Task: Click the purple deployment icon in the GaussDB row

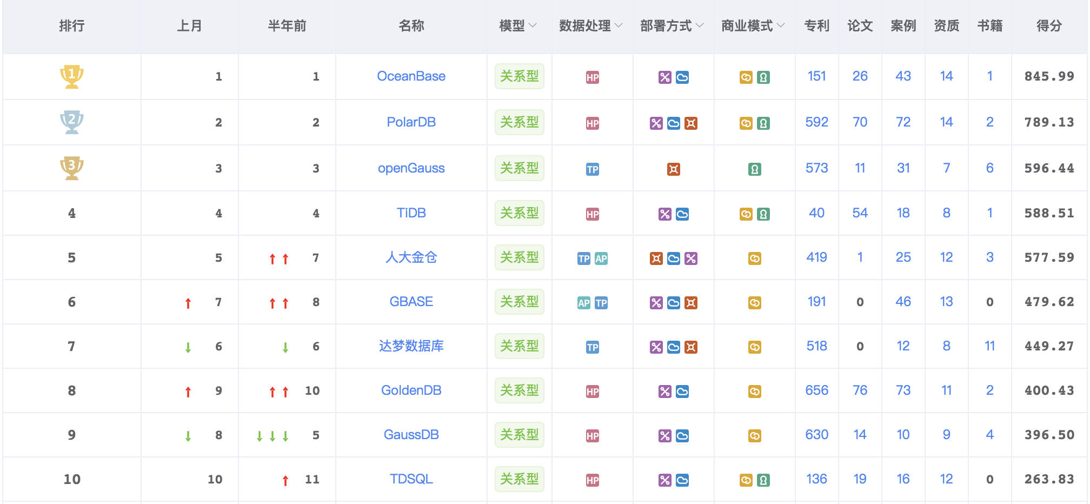Action: (x=665, y=436)
